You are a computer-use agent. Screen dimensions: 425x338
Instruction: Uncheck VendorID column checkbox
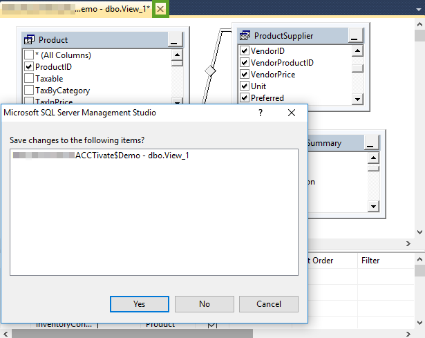pos(244,50)
